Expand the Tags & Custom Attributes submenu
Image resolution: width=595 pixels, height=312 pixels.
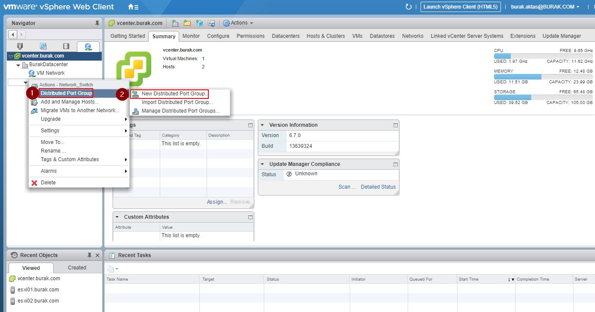click(126, 159)
